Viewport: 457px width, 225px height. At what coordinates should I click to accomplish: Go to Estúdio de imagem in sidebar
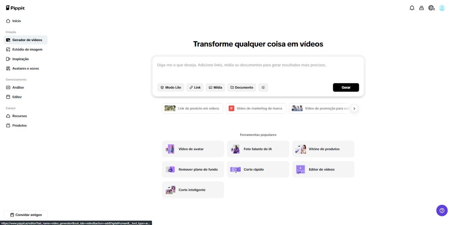(x=27, y=49)
